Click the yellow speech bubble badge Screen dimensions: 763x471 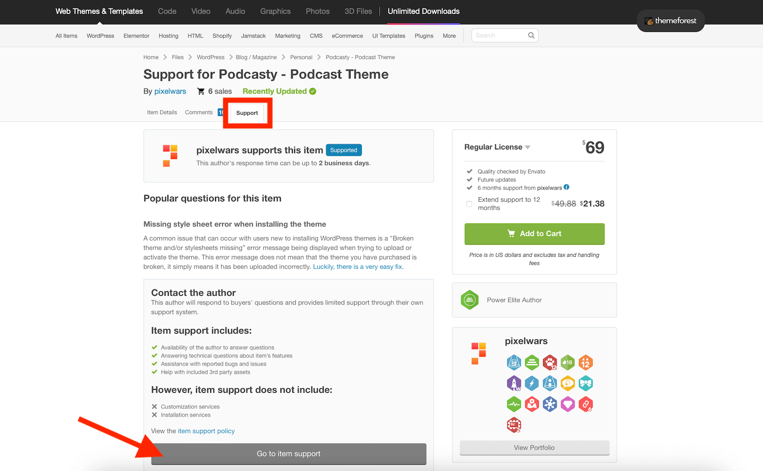(567, 383)
